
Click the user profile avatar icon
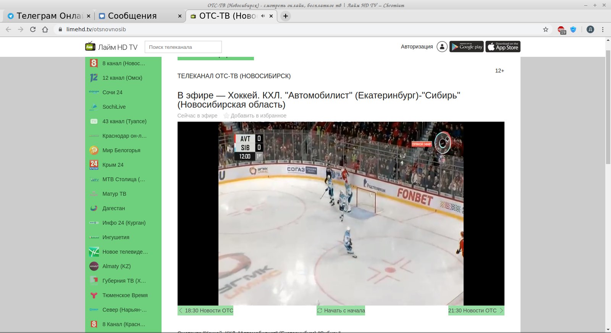tap(442, 47)
